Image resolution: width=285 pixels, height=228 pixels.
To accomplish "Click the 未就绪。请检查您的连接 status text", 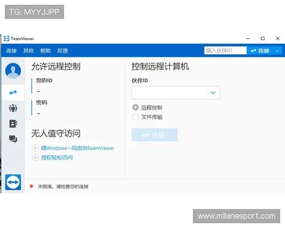I will (x=63, y=186).
